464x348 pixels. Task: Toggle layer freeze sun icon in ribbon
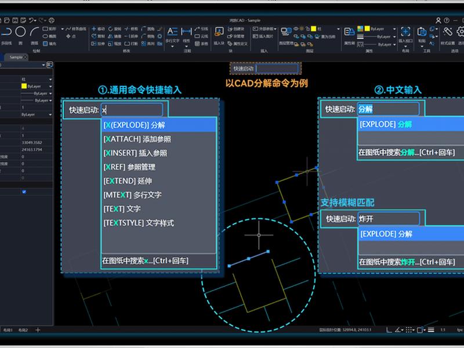pyautogui.click(x=302, y=28)
